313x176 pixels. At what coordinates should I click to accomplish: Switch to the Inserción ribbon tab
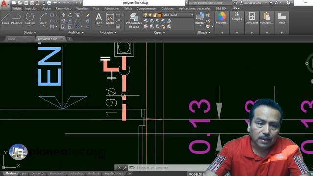coord(31,9)
